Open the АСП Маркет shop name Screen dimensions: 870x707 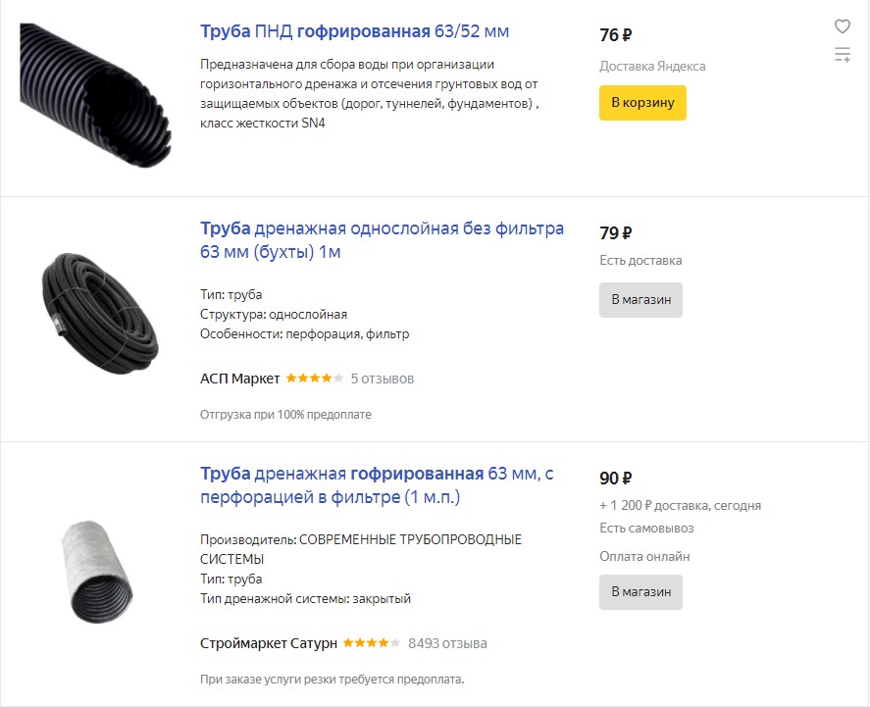click(x=239, y=379)
